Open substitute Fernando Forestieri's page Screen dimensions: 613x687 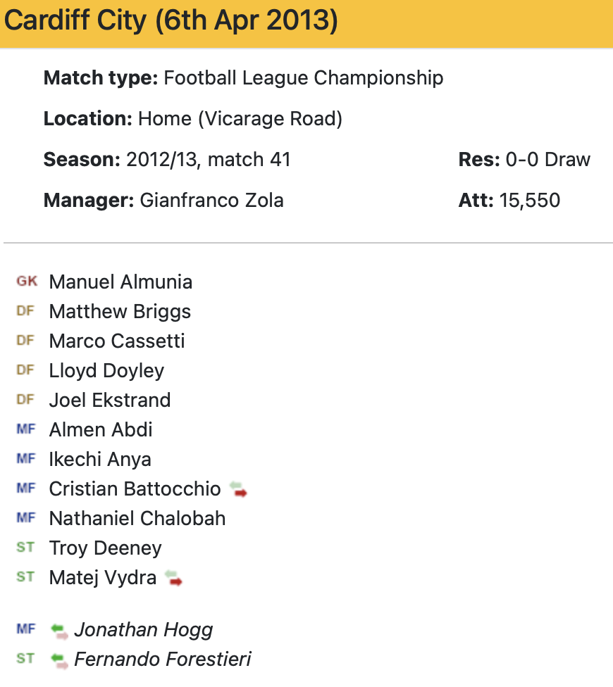tap(162, 660)
